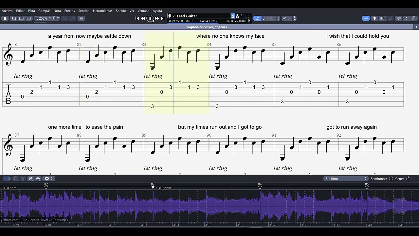Open the Ventana menu
Image resolution: width=419 pixels, height=236 pixels.
[x=143, y=11]
